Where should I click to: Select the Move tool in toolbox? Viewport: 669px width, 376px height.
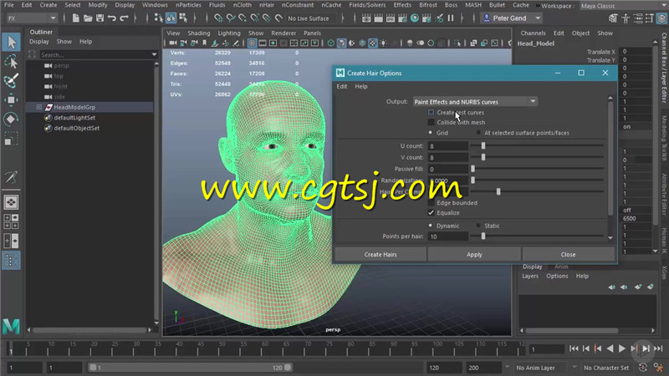[x=11, y=99]
